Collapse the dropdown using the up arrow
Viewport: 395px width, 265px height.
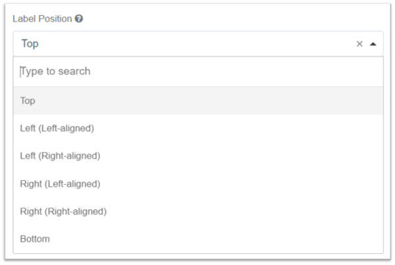pyautogui.click(x=373, y=44)
